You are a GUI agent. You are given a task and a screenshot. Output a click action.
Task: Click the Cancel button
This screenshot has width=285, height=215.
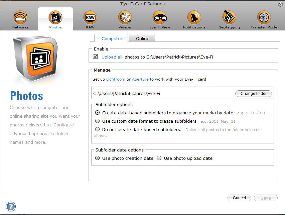pyautogui.click(x=239, y=198)
